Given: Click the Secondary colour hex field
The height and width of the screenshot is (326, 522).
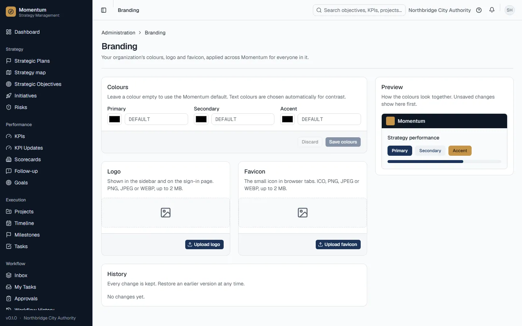Looking at the screenshot, I should 243,119.
